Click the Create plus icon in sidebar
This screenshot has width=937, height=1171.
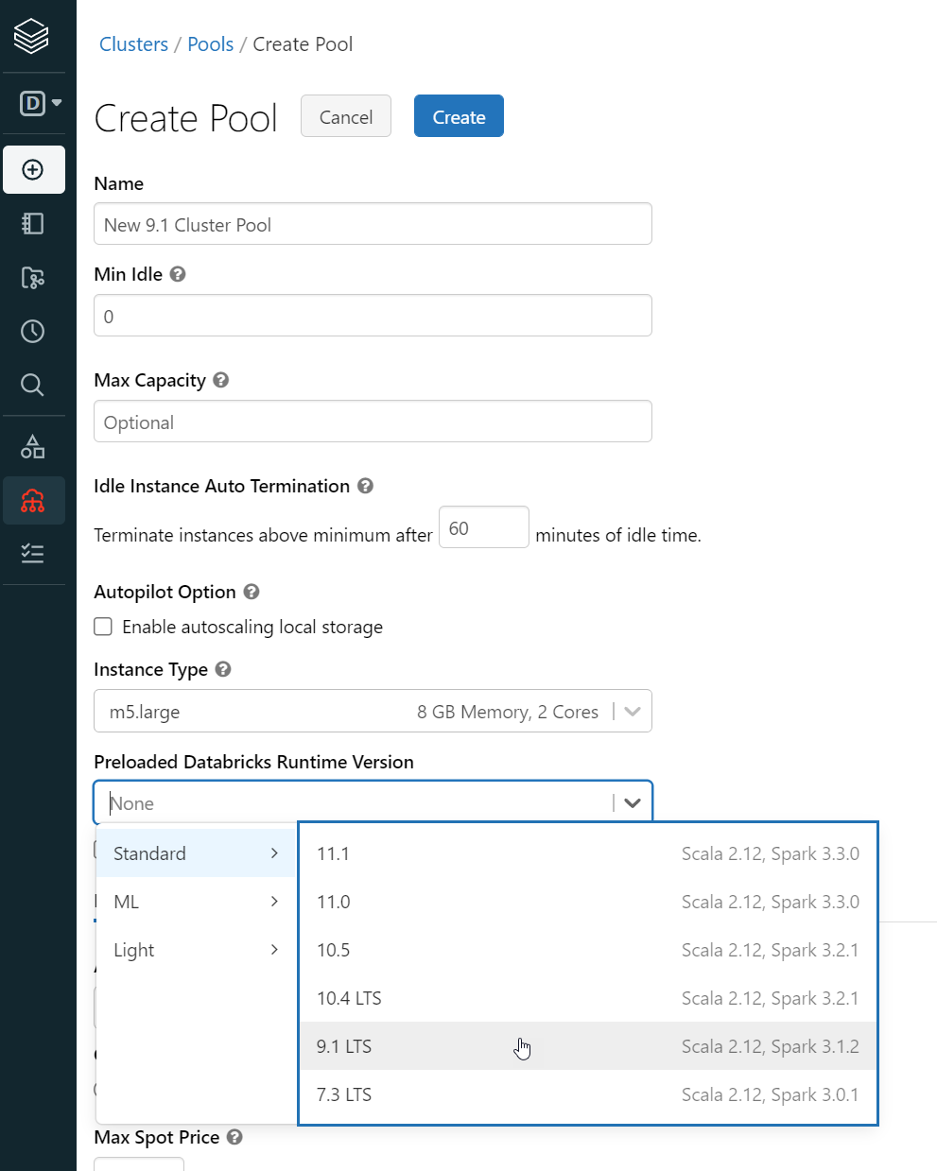tap(33, 169)
